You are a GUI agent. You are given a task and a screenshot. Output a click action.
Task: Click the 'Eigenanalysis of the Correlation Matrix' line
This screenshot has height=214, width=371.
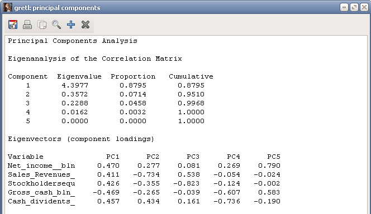95,59
